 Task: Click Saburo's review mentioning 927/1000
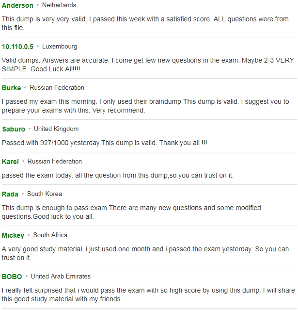coord(104,143)
